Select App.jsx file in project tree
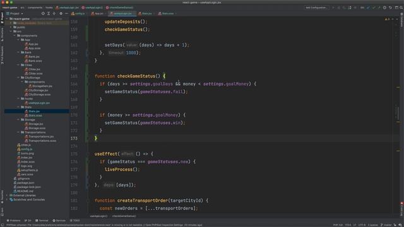Screen dimensions: 404x227 pyautogui.click(x=32, y=44)
